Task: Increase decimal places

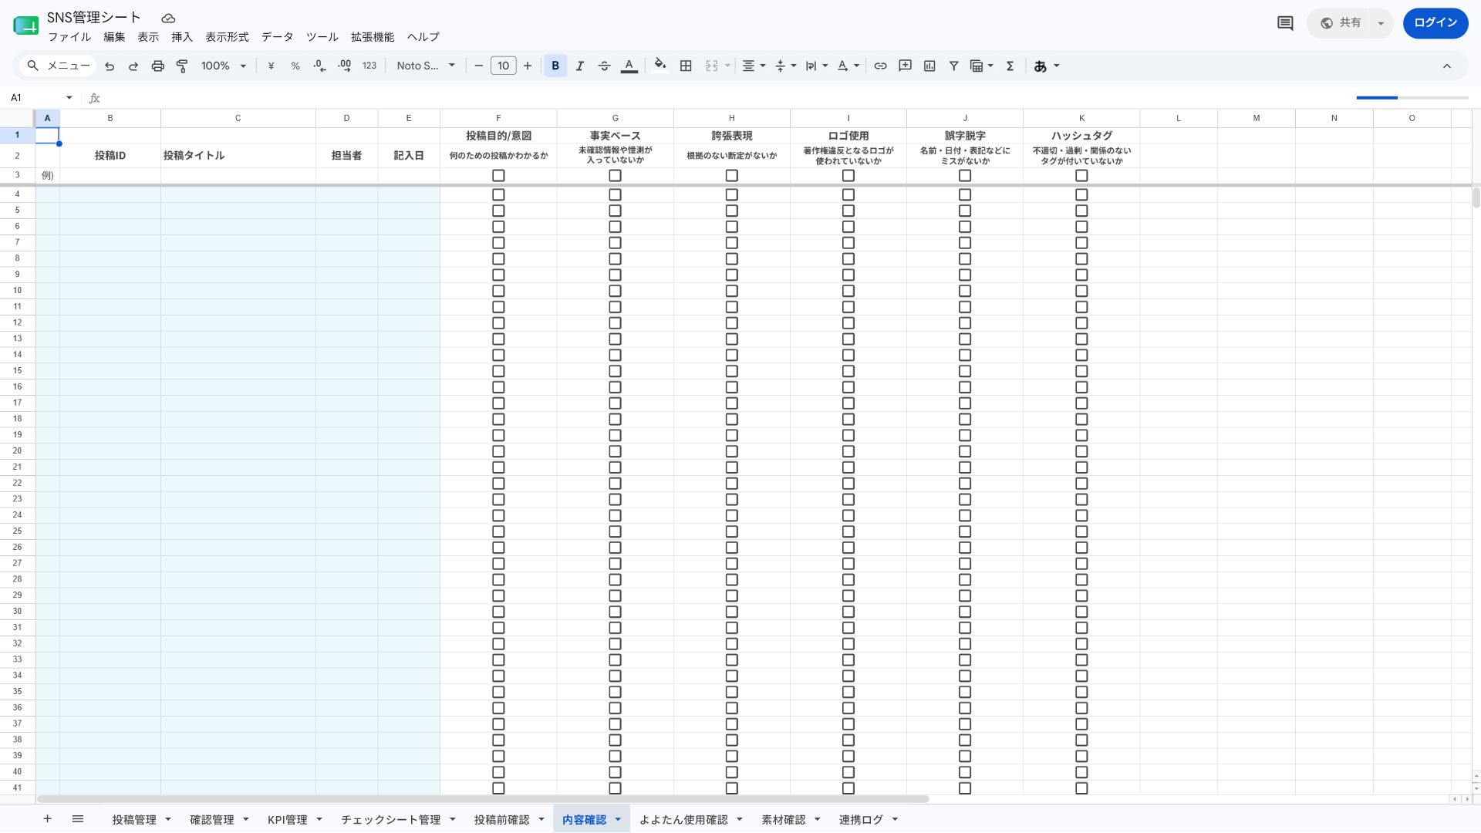Action: (x=345, y=66)
